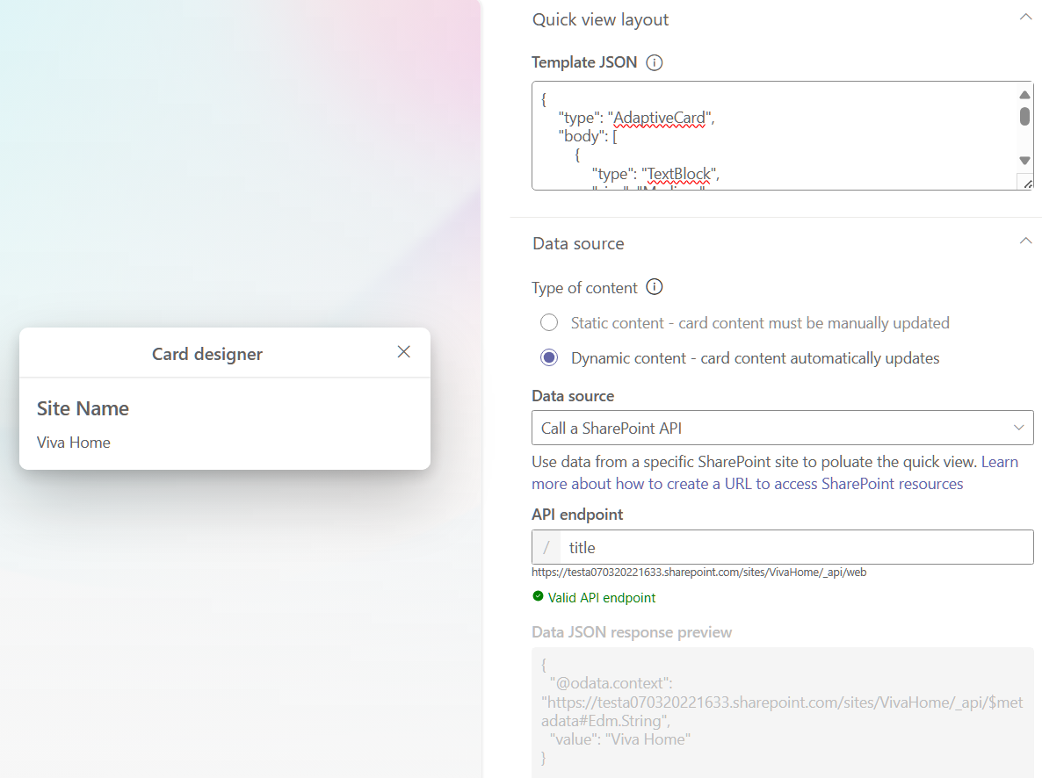The height and width of the screenshot is (778, 1042).
Task: Click the Quick view layout header
Action: [601, 19]
